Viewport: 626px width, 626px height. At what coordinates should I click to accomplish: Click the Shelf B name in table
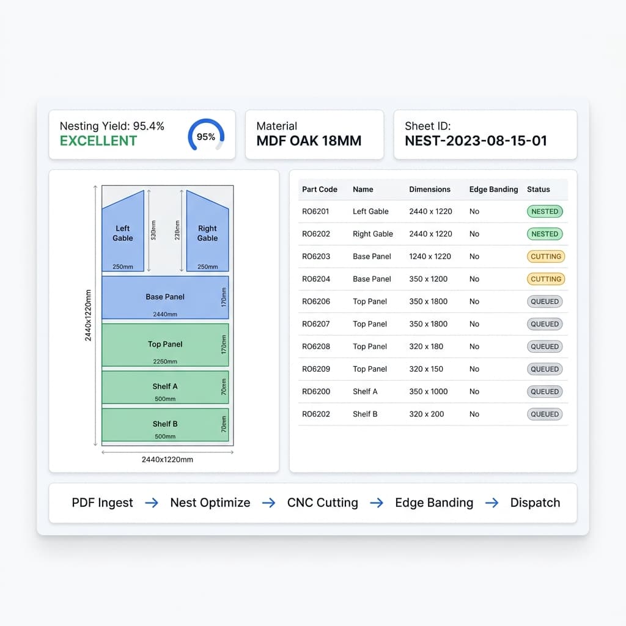click(x=365, y=414)
